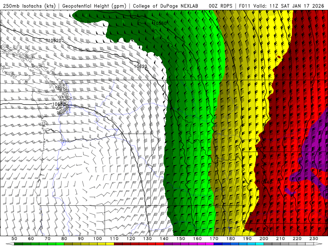328x246 pixels.
Task: Pick the cyan swatch just before 200
Action: pyautogui.click(x=260, y=244)
